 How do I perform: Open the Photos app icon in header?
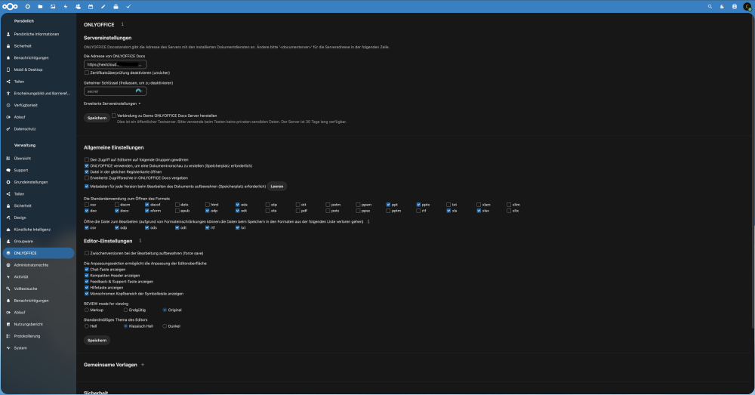[53, 7]
